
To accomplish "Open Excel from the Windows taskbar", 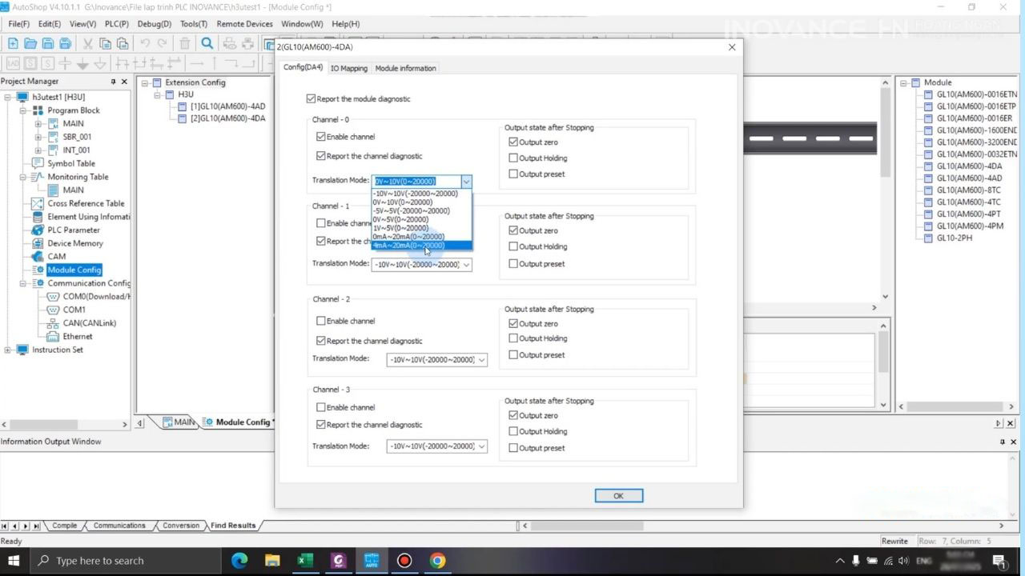I will point(305,560).
